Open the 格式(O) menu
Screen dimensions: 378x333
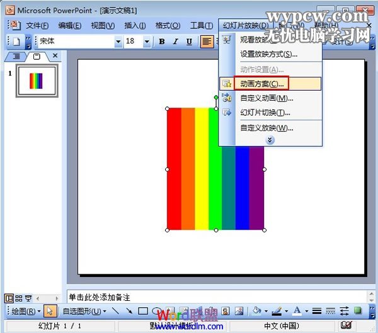168,25
